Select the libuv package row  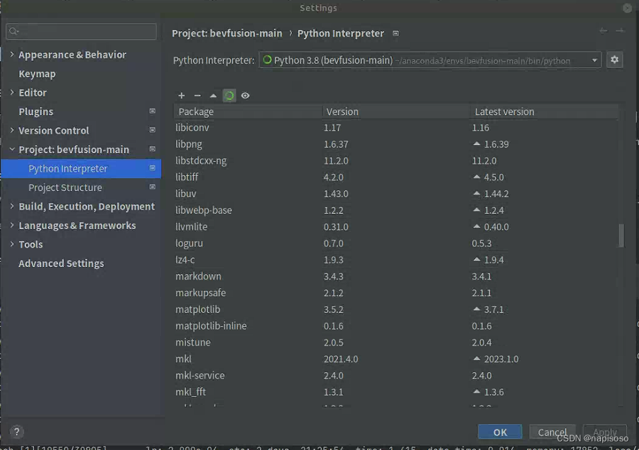click(x=396, y=194)
